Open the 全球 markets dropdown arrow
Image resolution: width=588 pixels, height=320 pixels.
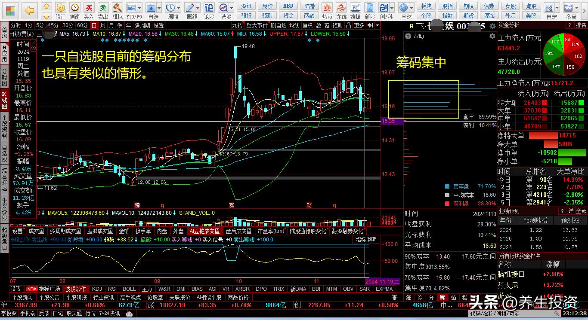(x=412, y=8)
